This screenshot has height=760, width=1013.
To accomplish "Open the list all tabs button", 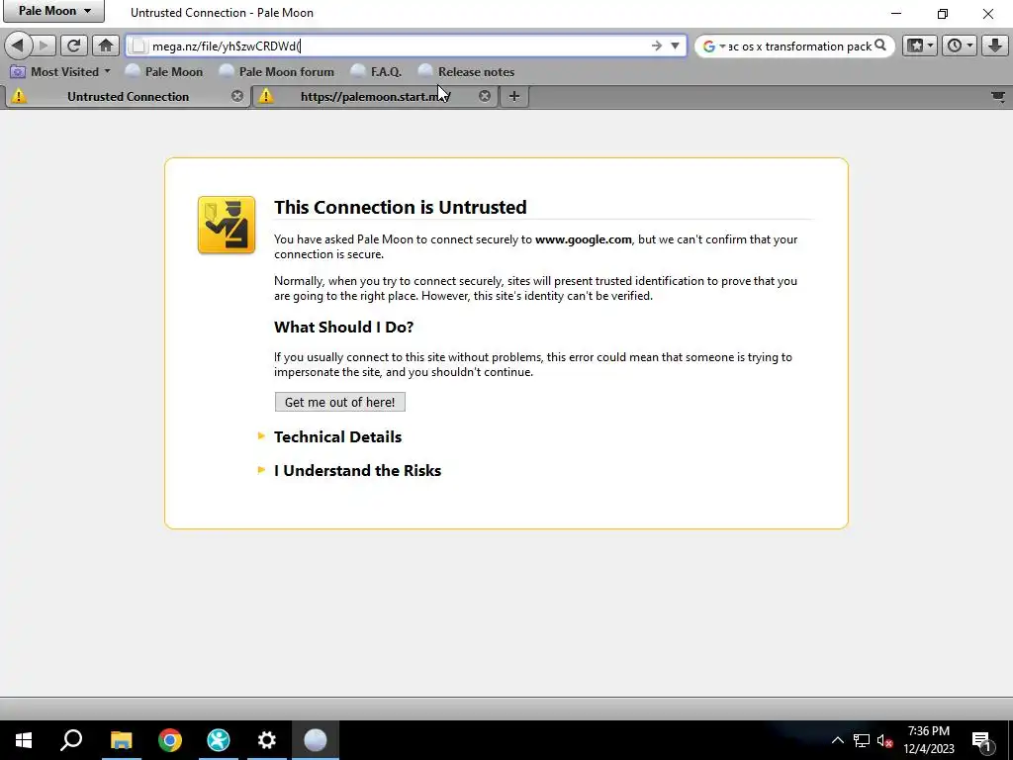I will click(x=998, y=97).
